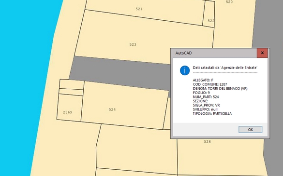Viewport: 283px width, 176px height.
Task: Close the AutoCAD dialog with the X
Action: tap(262, 53)
